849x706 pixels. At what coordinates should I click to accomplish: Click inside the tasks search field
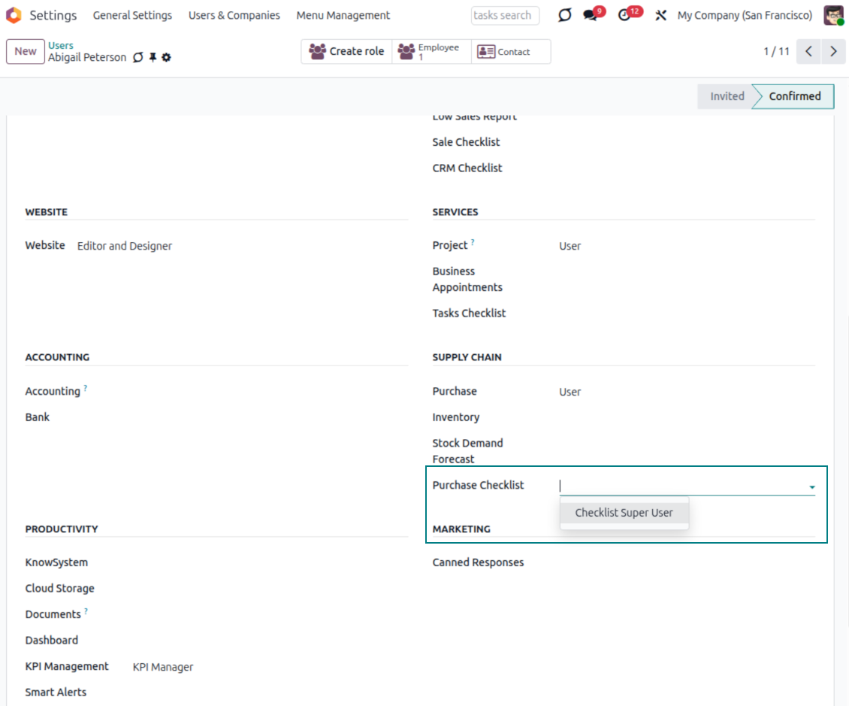[505, 15]
